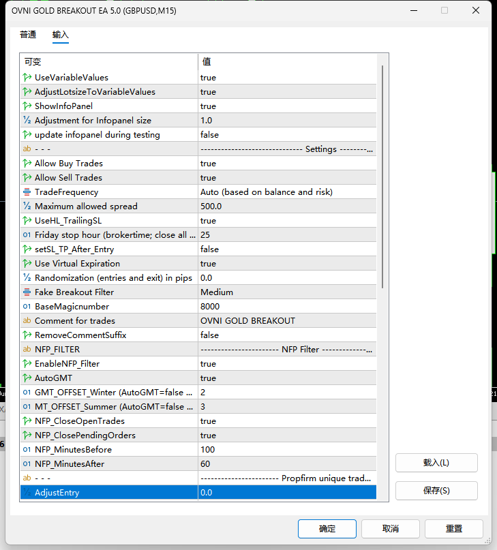Select the setSL_TP_After_Entry false value

click(287, 249)
